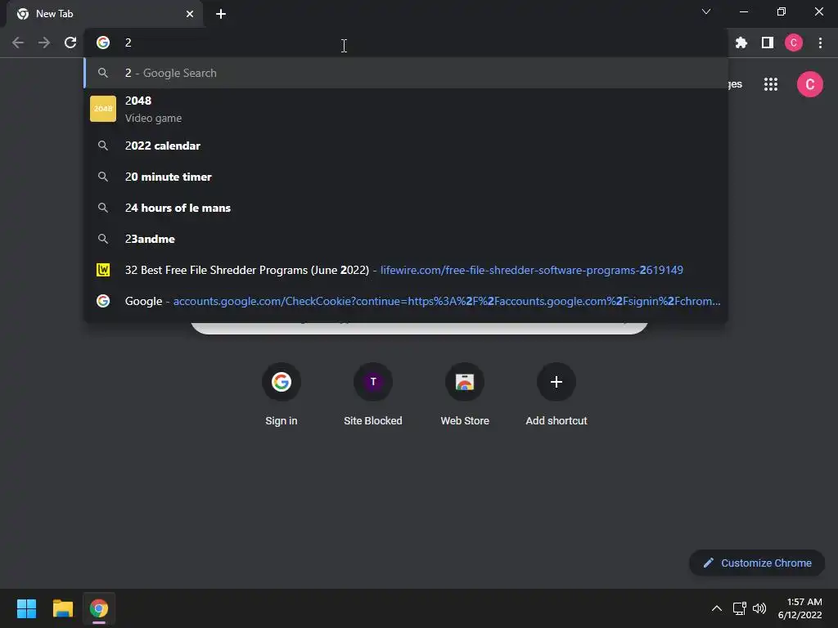The image size is (838, 628).
Task: Click the search icon beside 20 minute timer
Action: tap(103, 177)
